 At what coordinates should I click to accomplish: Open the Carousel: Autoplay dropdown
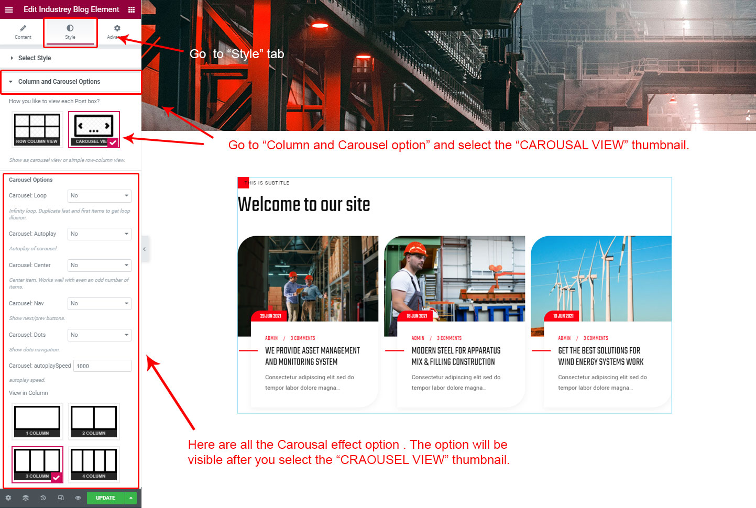coord(100,234)
